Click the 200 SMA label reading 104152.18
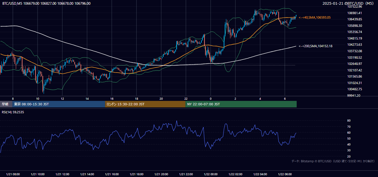Screen dimensions: 378x177 click(316, 46)
